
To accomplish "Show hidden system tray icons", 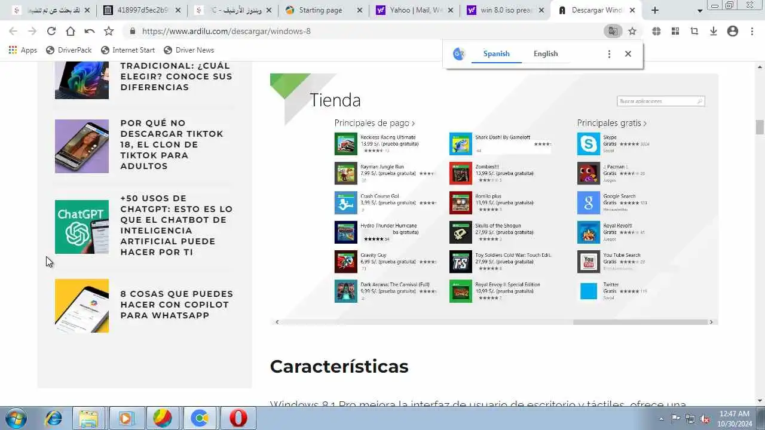I will [661, 419].
